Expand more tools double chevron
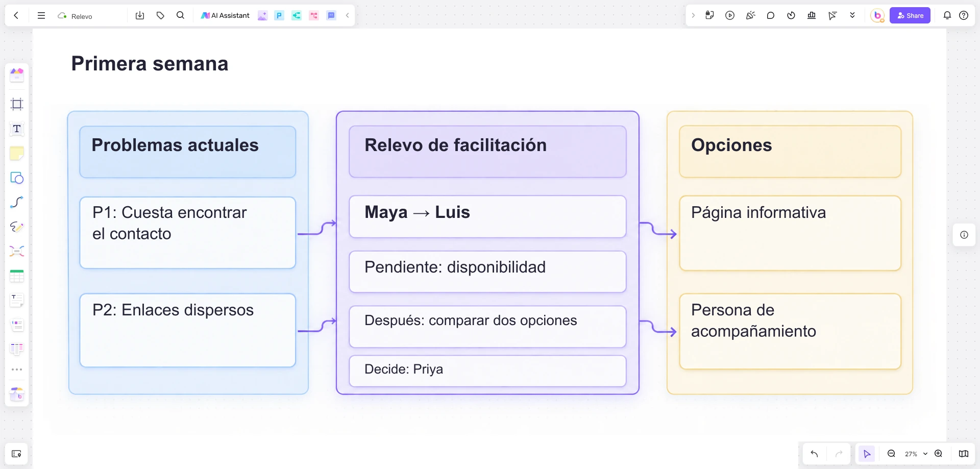Screen dimensions: 980x469 pyautogui.click(x=852, y=15)
